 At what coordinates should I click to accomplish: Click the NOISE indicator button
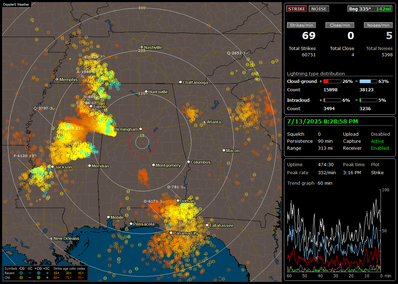point(319,9)
